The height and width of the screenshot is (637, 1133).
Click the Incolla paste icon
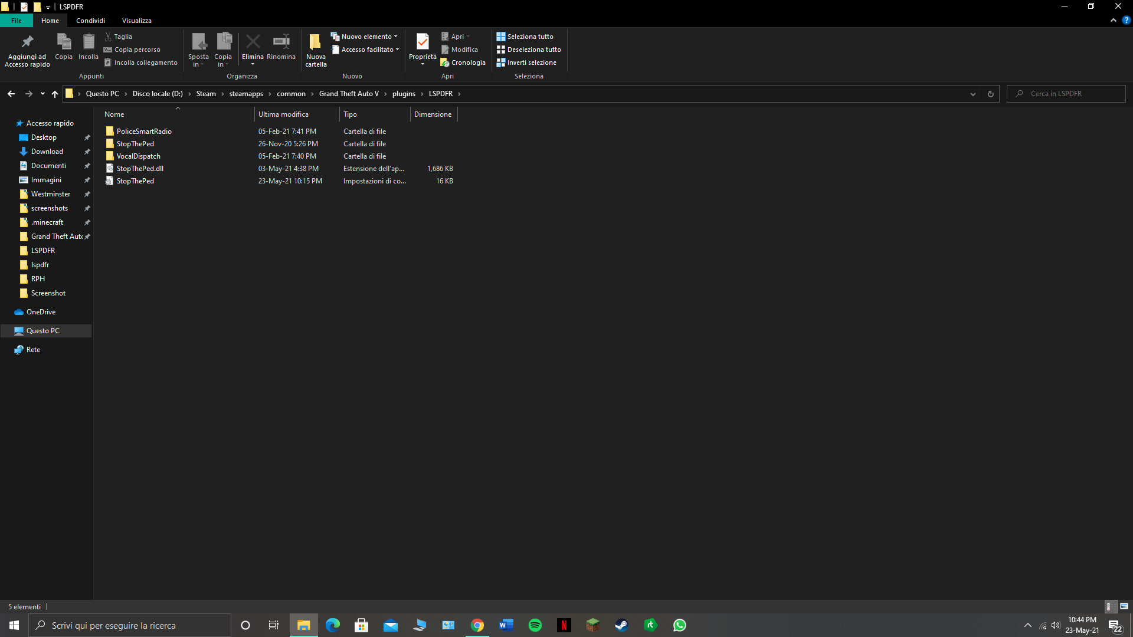[89, 42]
